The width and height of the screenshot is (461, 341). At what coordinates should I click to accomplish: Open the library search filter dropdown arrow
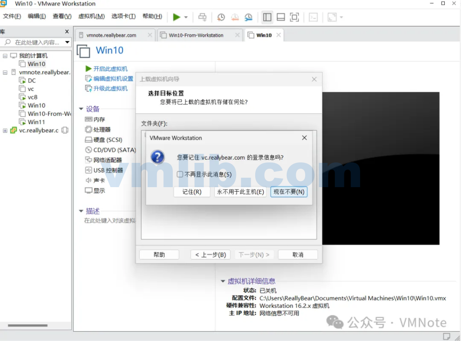(68, 42)
